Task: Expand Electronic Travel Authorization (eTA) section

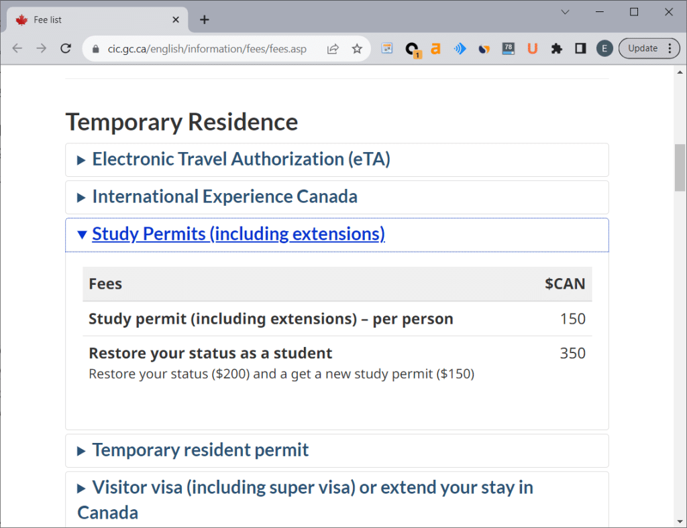Action: coord(241,159)
